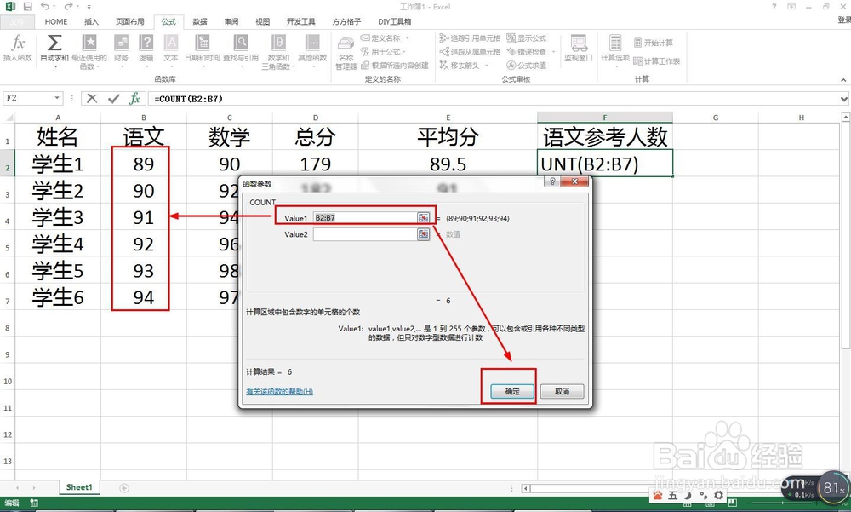851x512 pixels.
Task: Open the customize quick access toolbar dropdown
Action: [89, 7]
